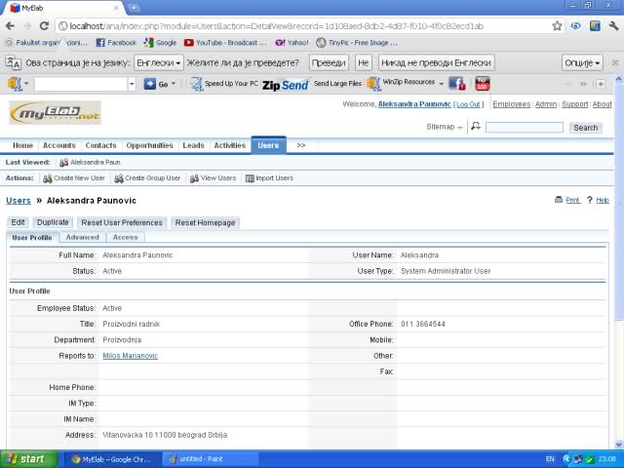Click the Reset User Preferences button
Image resolution: width=624 pixels, height=468 pixels.
[x=122, y=222]
